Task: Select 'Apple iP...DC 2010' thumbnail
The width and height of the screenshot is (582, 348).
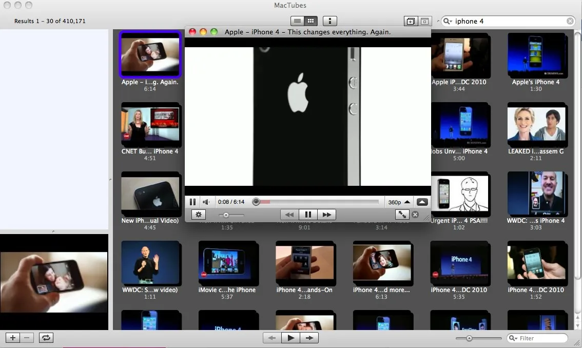Action: click(x=461, y=56)
